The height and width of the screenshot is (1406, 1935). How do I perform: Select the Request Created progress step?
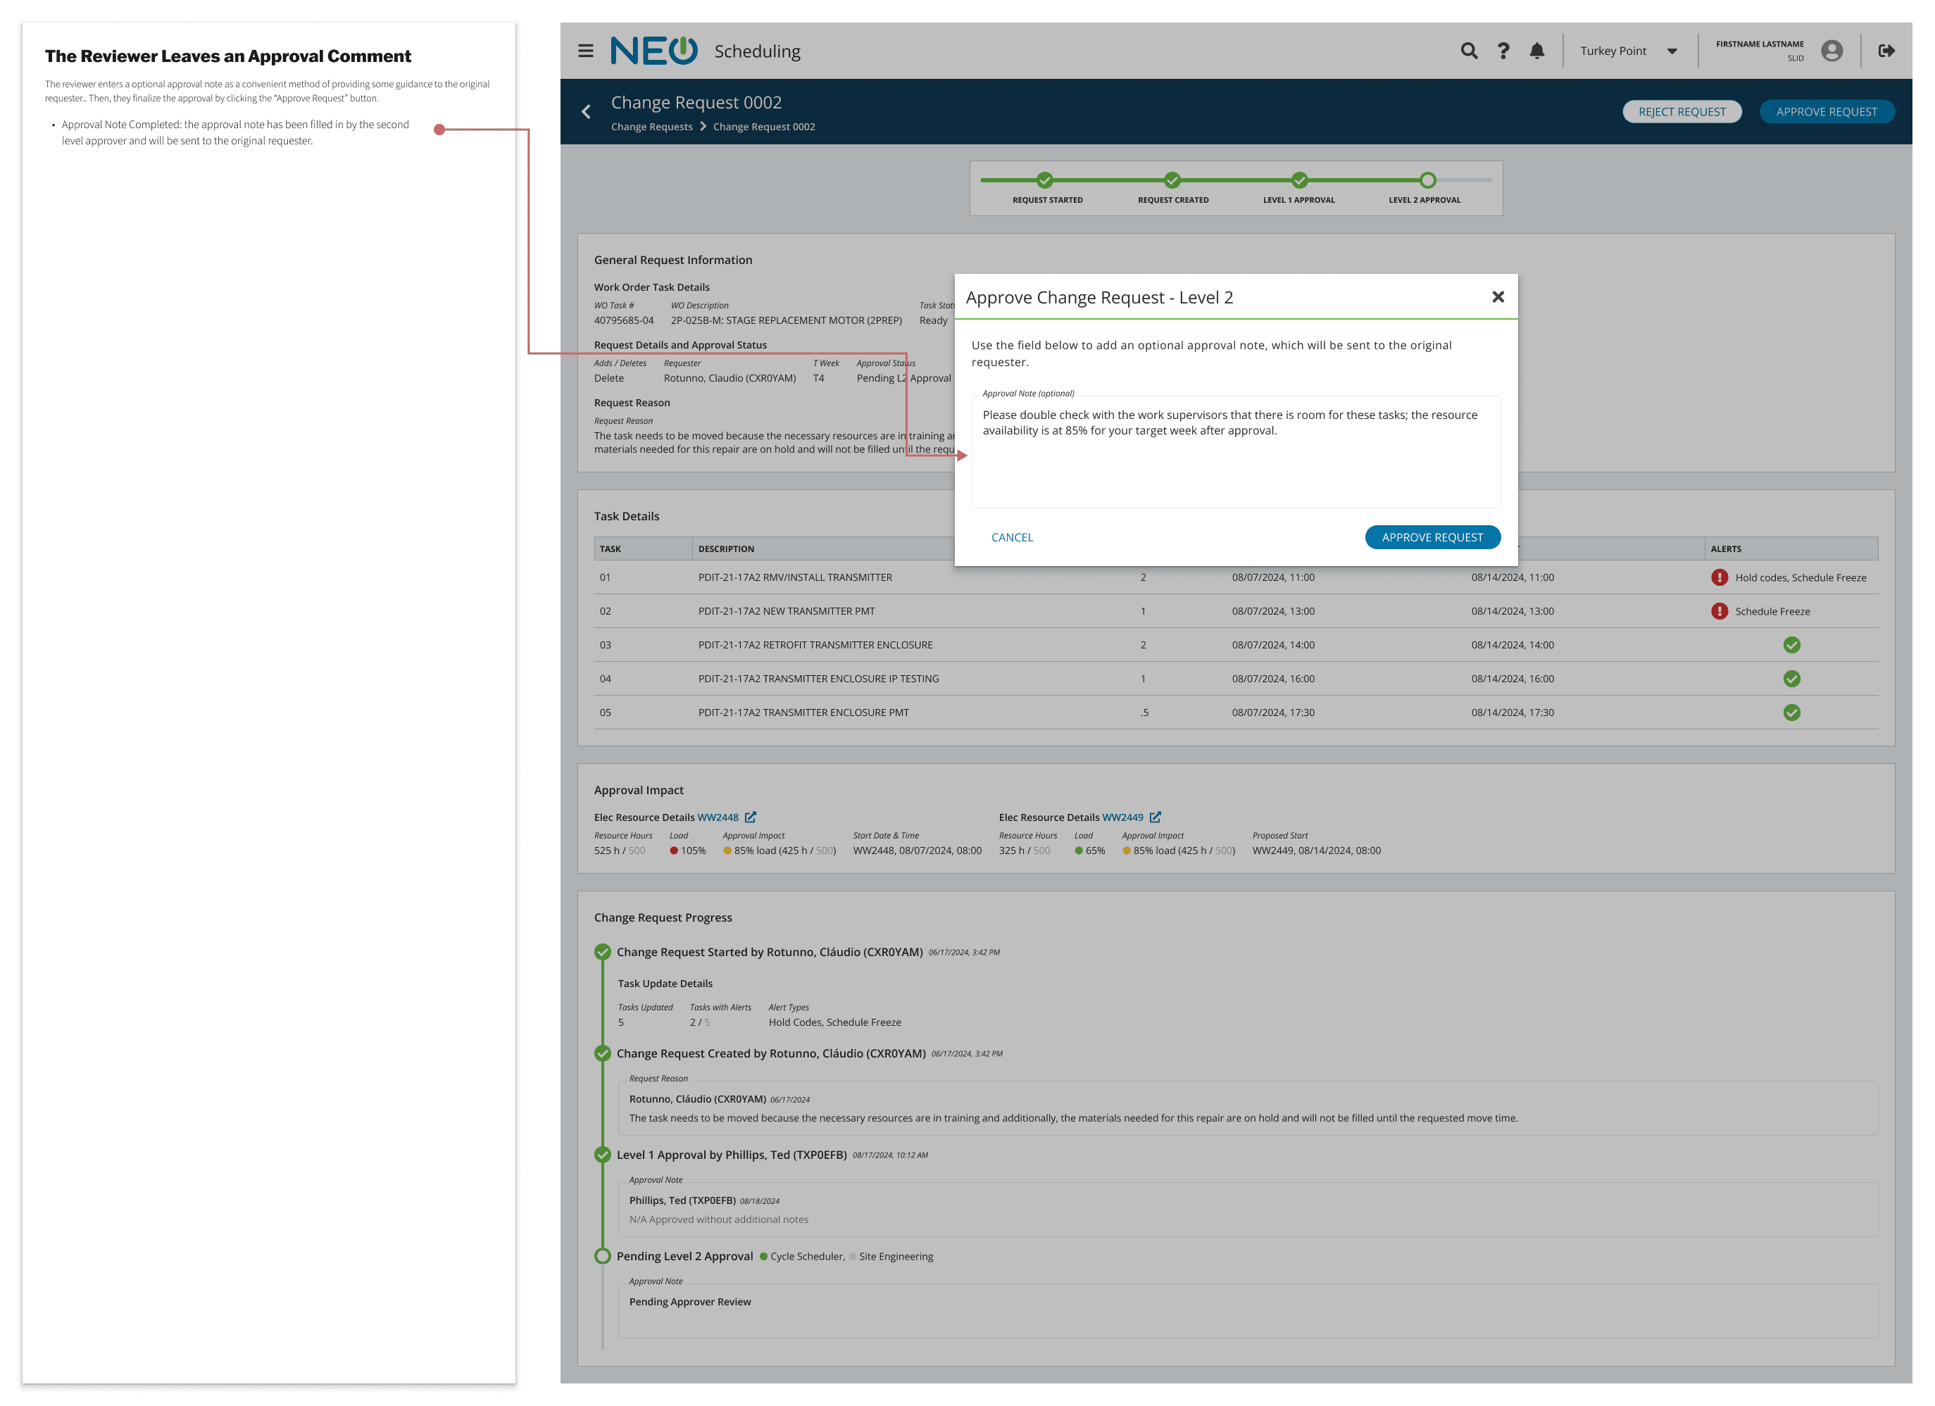[1172, 181]
